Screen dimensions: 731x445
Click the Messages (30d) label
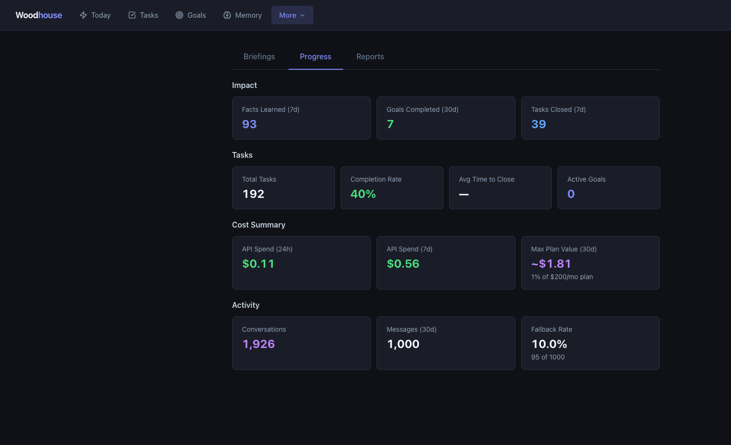pos(411,329)
